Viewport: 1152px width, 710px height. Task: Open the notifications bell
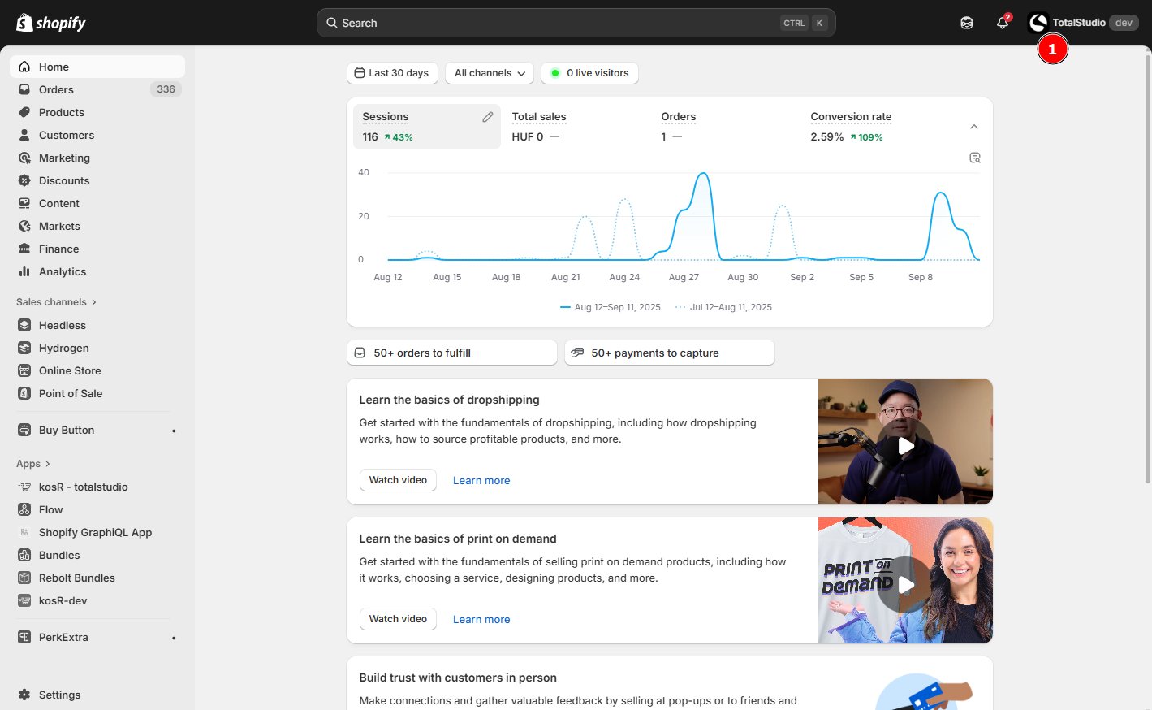pos(1003,23)
